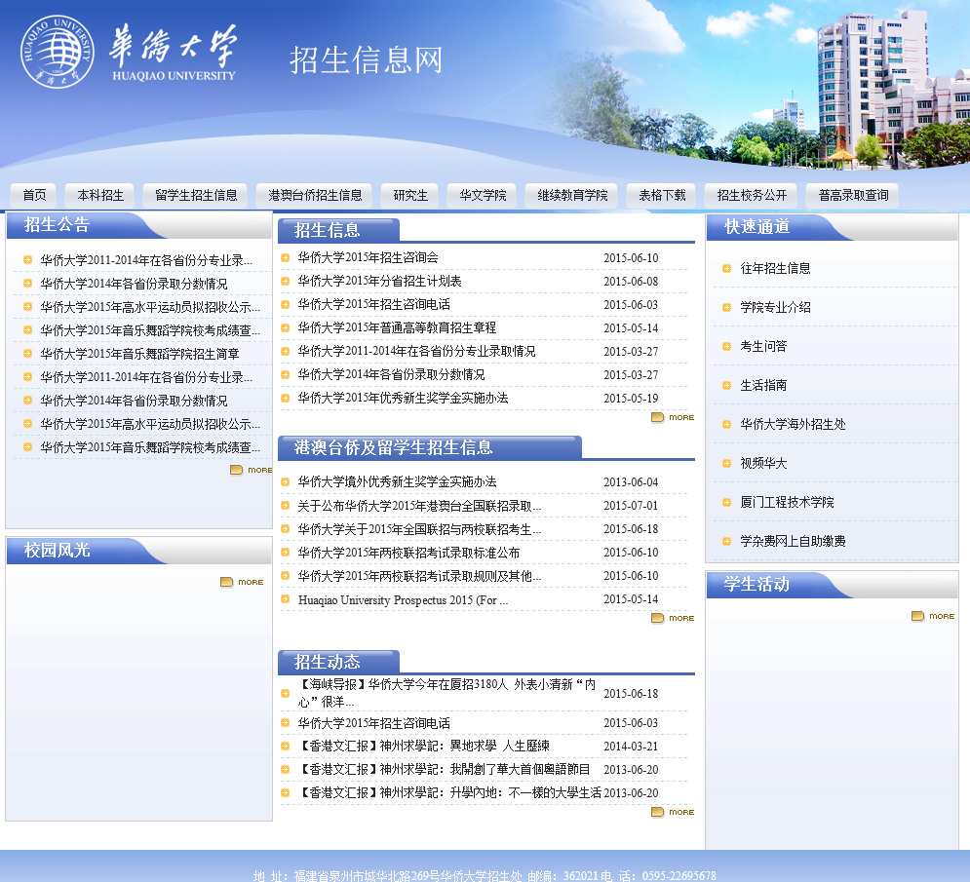Click the bullet beside 华侨大学2015年音乐舞蹈学院招生简章
The width and height of the screenshot is (970, 882).
pos(27,353)
